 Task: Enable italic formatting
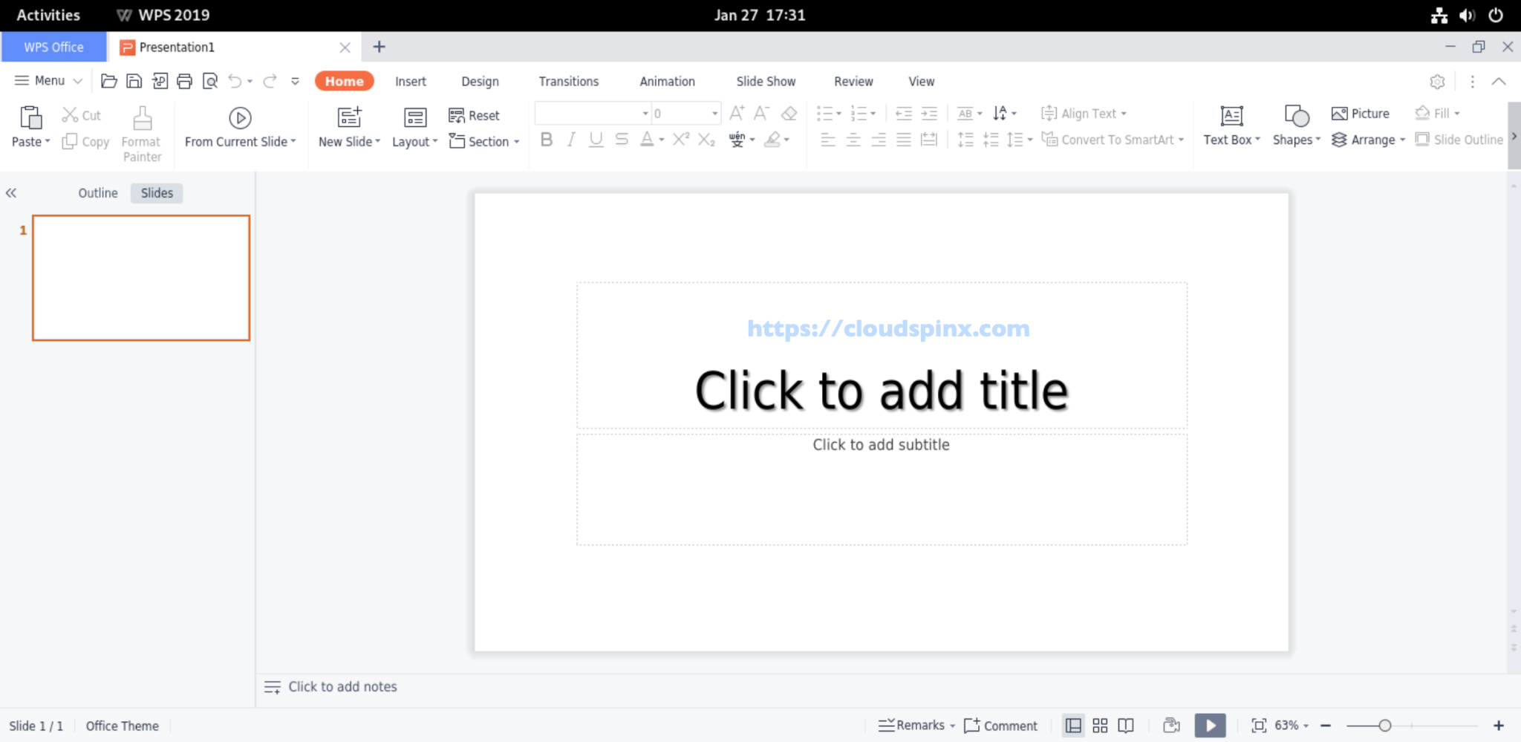coord(570,139)
